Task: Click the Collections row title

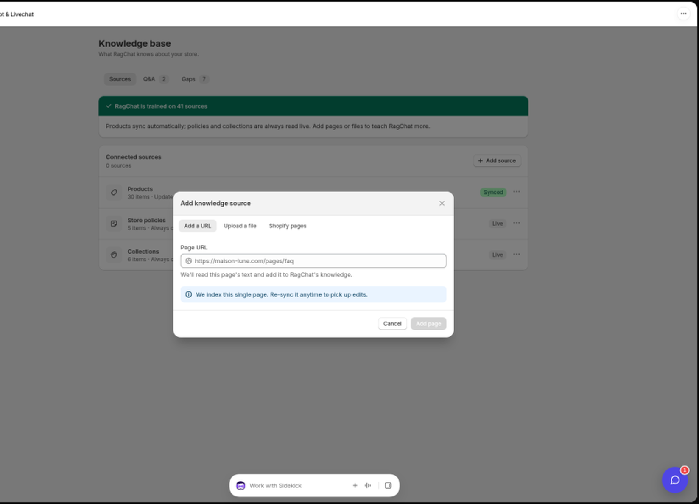Action: pos(143,252)
